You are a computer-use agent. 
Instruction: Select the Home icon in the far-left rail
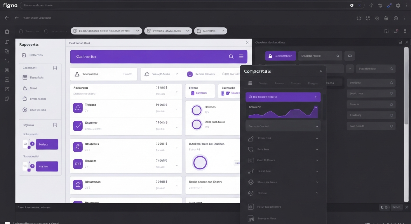(7, 32)
